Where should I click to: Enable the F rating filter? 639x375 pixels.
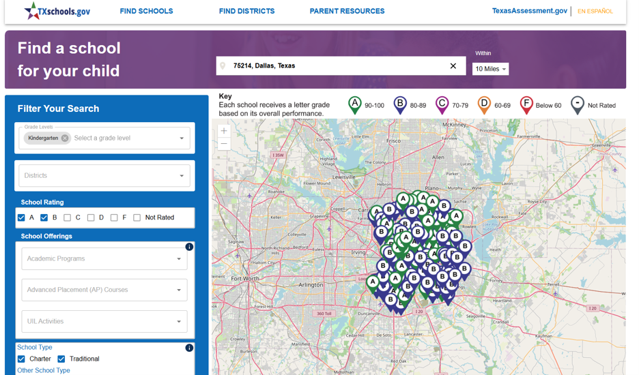tap(114, 217)
